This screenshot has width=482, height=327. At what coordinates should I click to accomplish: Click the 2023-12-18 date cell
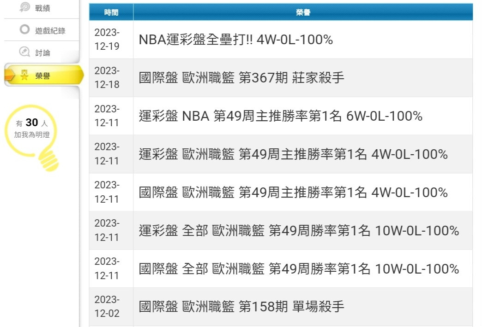coord(111,78)
